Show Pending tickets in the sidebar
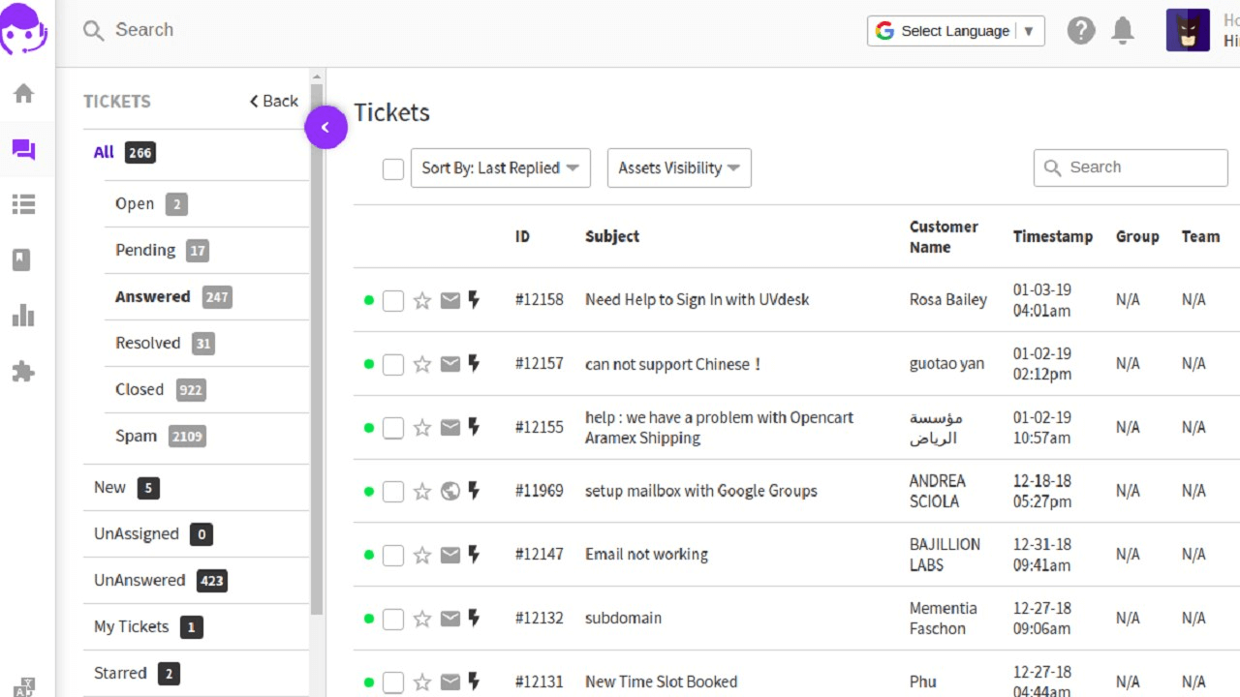Image resolution: width=1240 pixels, height=697 pixels. (145, 250)
